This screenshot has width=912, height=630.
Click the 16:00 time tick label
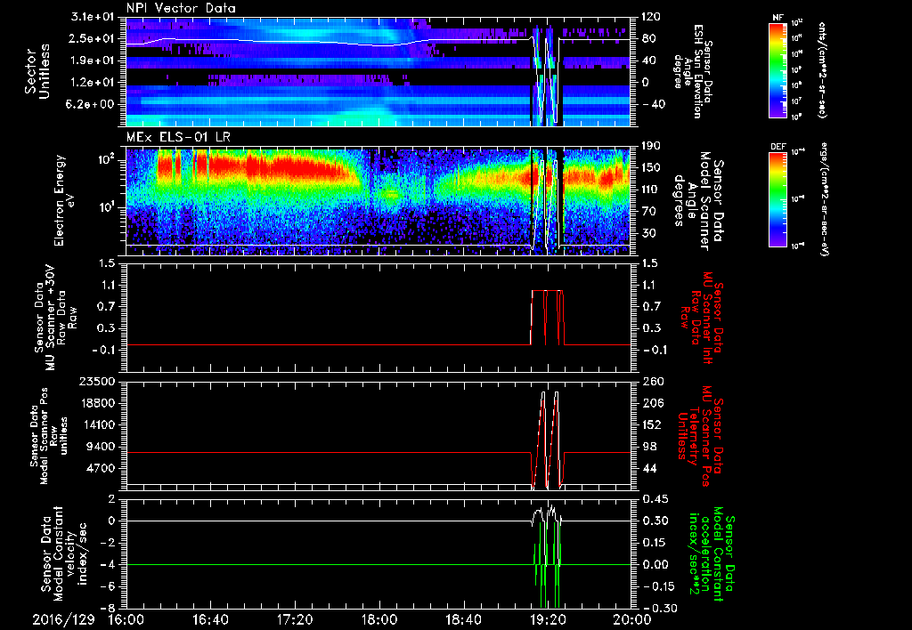pyautogui.click(x=126, y=619)
